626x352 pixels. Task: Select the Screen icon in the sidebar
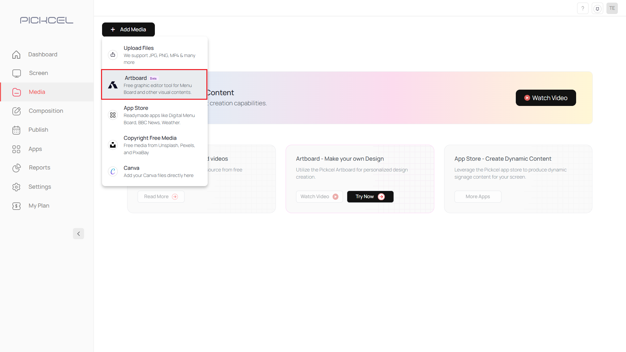pyautogui.click(x=16, y=73)
